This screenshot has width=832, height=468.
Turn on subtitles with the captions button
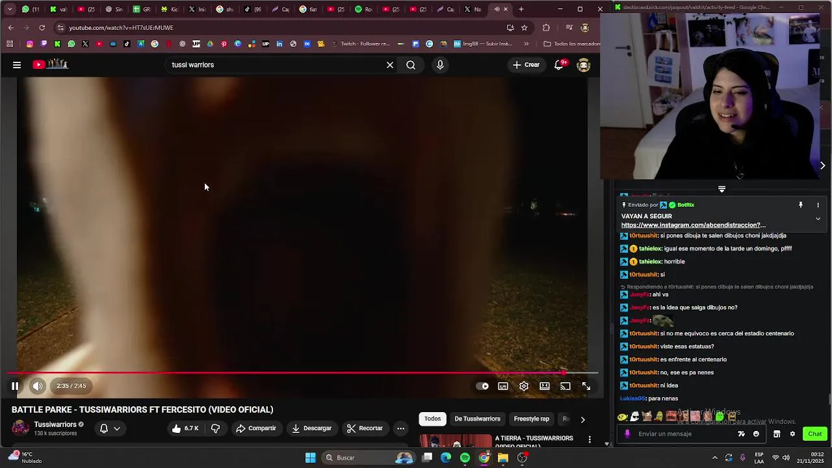pyautogui.click(x=503, y=386)
